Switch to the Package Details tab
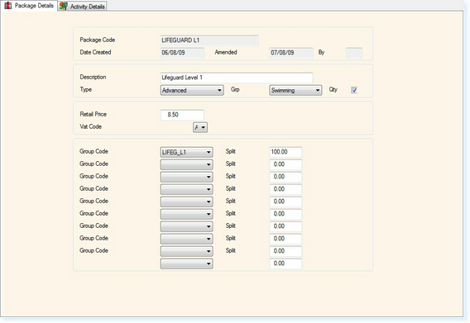This screenshot has height=323, width=470. tap(29, 6)
